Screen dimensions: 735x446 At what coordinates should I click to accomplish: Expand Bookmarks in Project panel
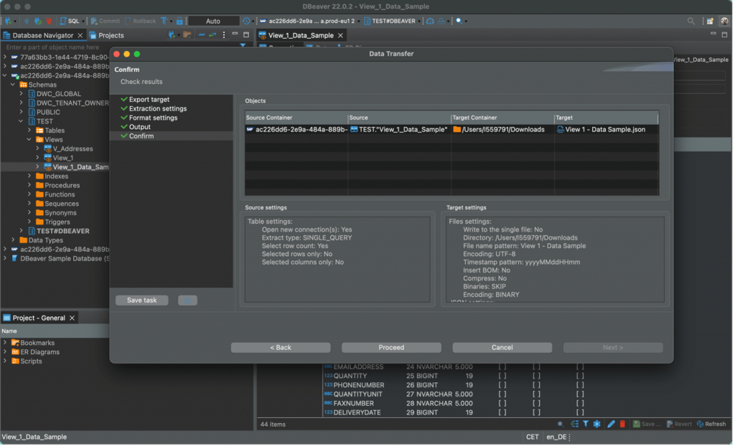tap(5, 343)
